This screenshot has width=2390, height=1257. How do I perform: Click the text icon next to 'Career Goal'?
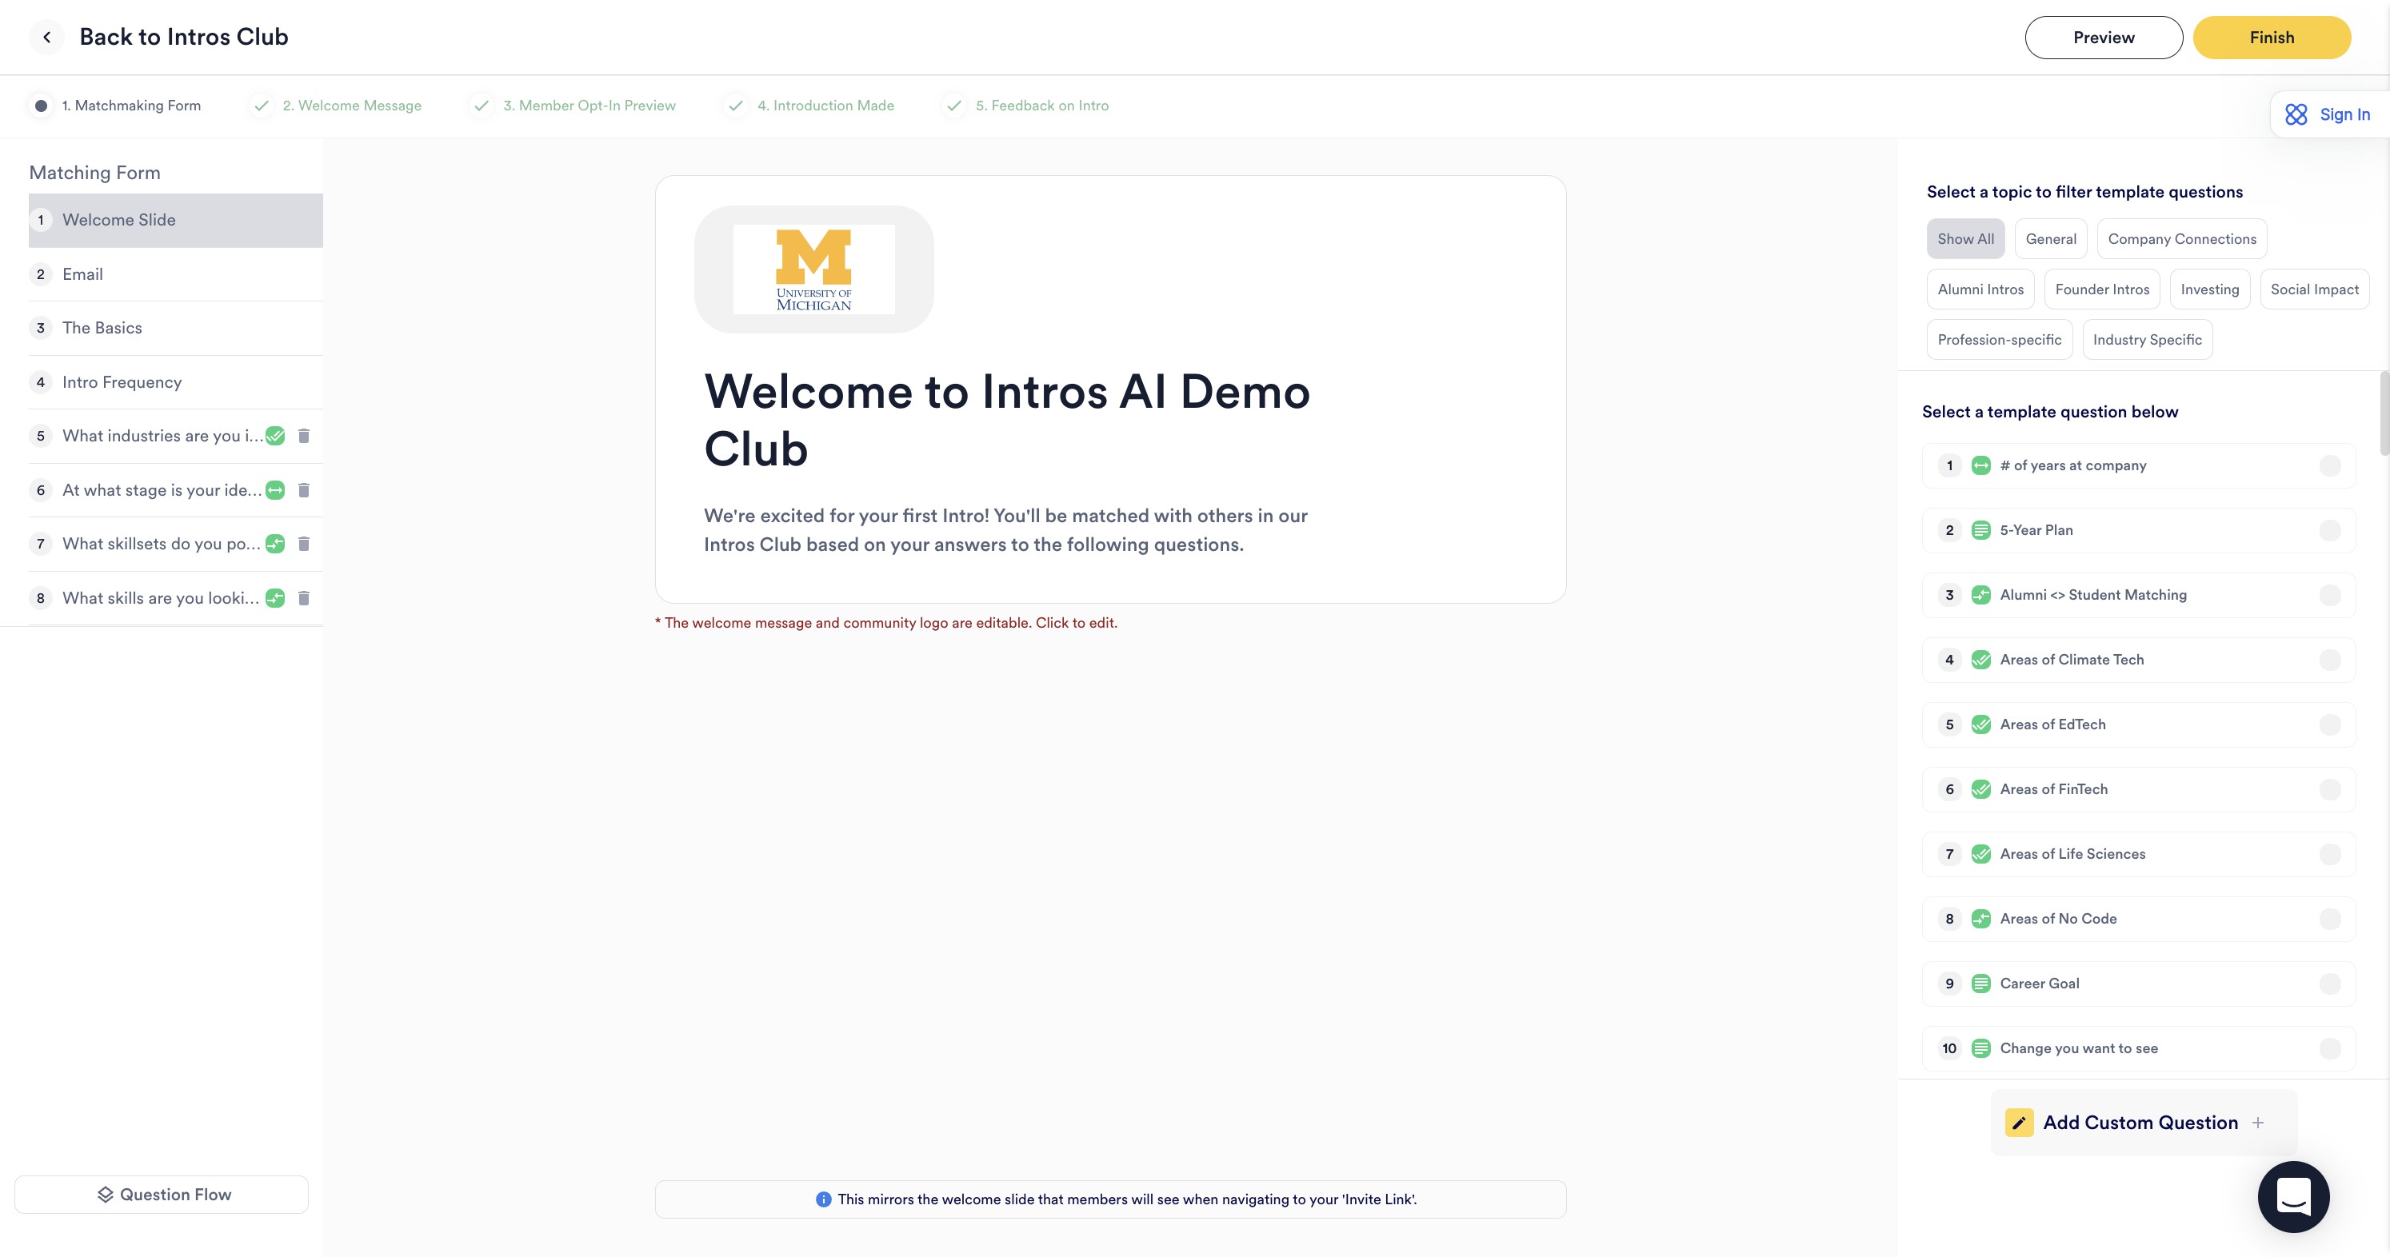(x=1980, y=984)
